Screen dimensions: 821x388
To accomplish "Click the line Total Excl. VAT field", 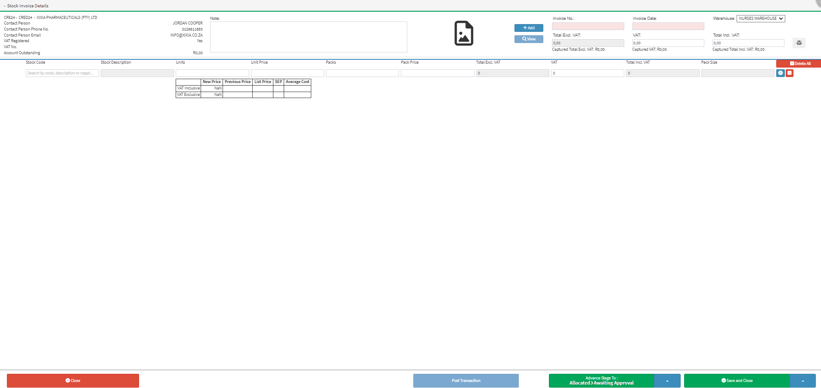I will [x=513, y=73].
